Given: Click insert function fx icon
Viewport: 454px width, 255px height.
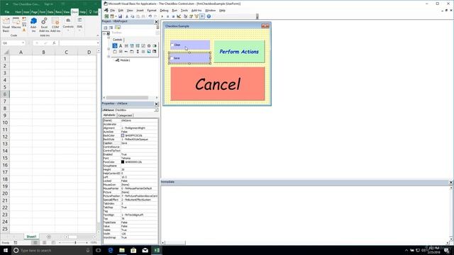Looking at the screenshot, I should point(54,43).
